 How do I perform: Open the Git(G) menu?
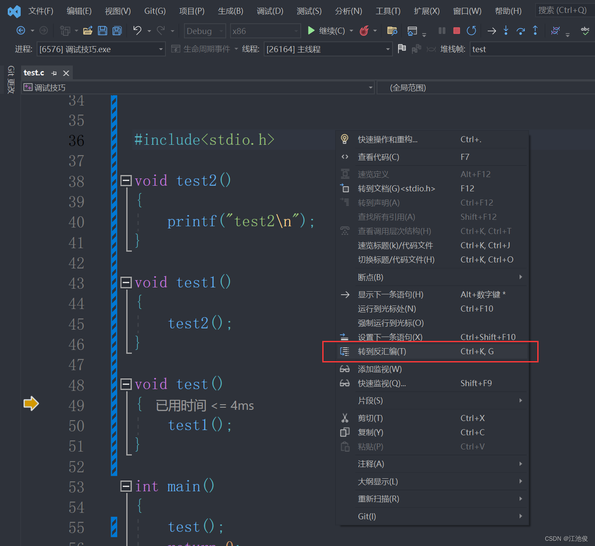click(x=155, y=11)
